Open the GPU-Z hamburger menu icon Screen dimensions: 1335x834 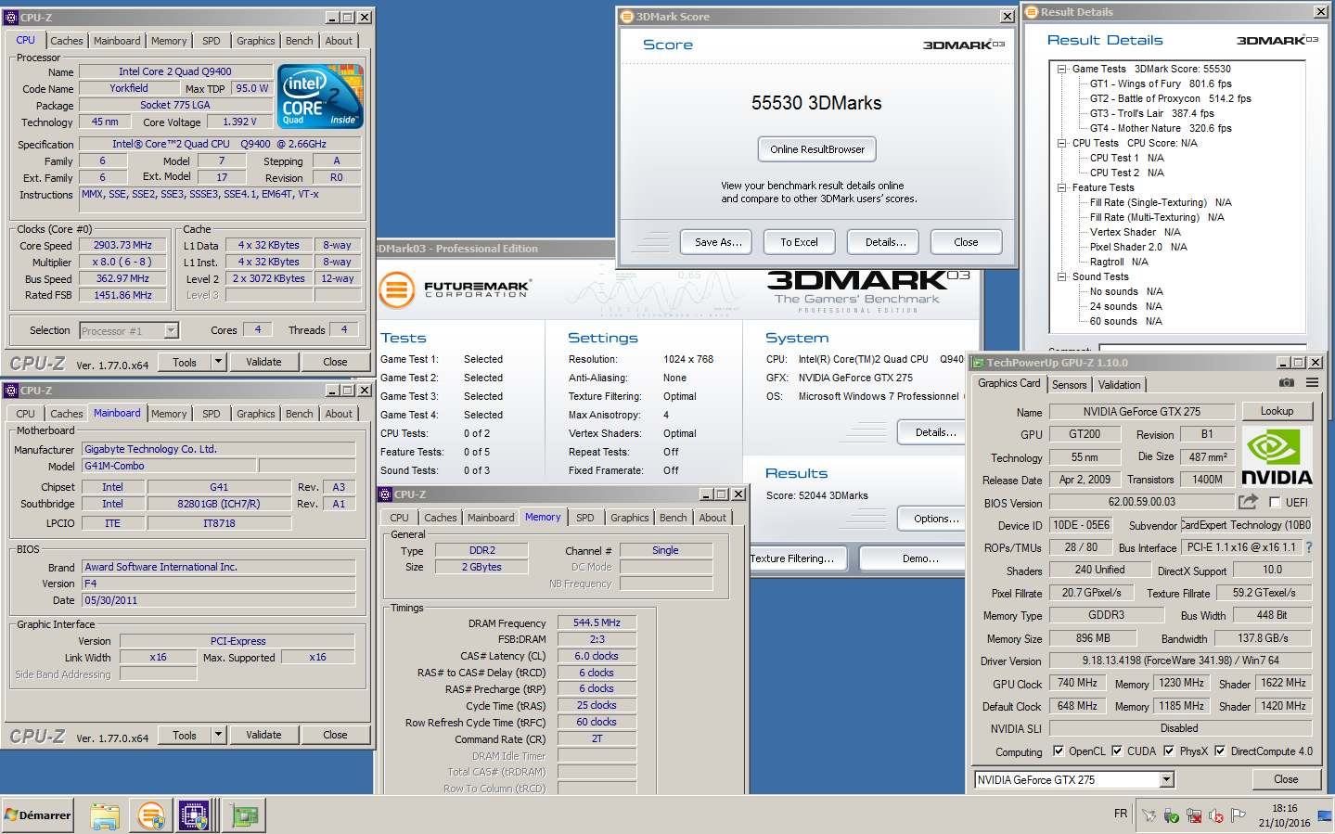1312,382
